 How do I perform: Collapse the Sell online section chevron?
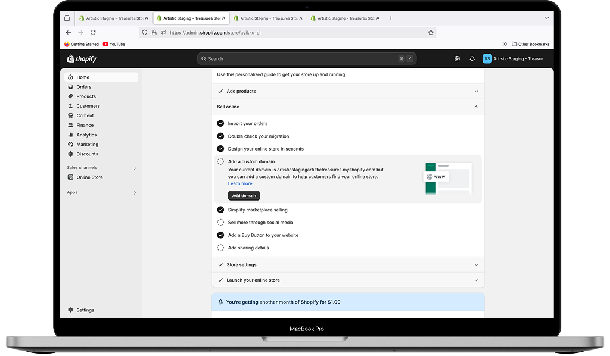[476, 107]
